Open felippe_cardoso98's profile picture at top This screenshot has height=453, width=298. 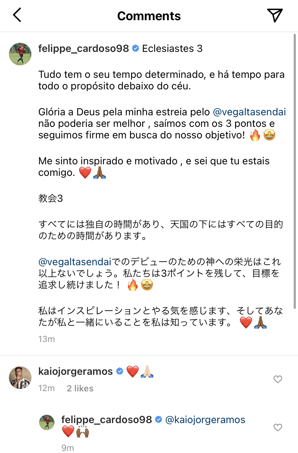click(21, 54)
